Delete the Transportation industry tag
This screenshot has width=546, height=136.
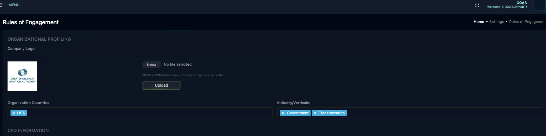tap(315, 113)
